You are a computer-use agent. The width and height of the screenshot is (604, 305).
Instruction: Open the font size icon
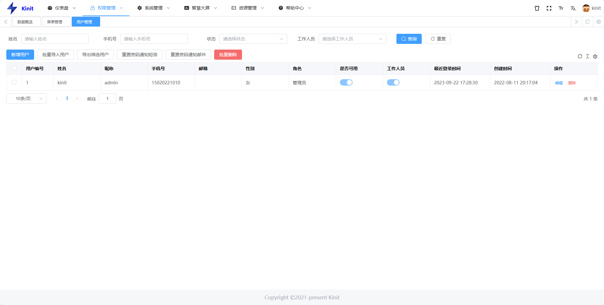tap(561, 8)
